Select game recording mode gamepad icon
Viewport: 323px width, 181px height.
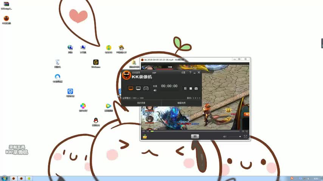pyautogui.click(x=146, y=88)
